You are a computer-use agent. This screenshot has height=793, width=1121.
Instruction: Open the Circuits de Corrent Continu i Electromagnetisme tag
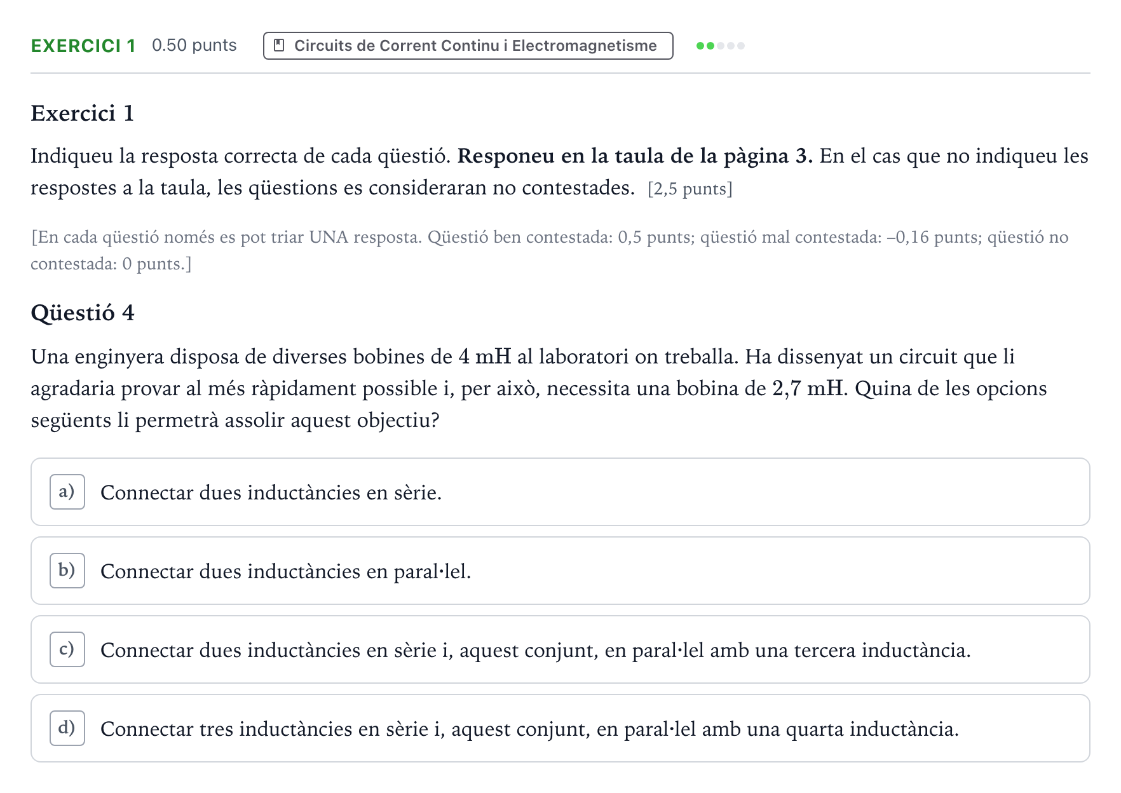pos(468,46)
